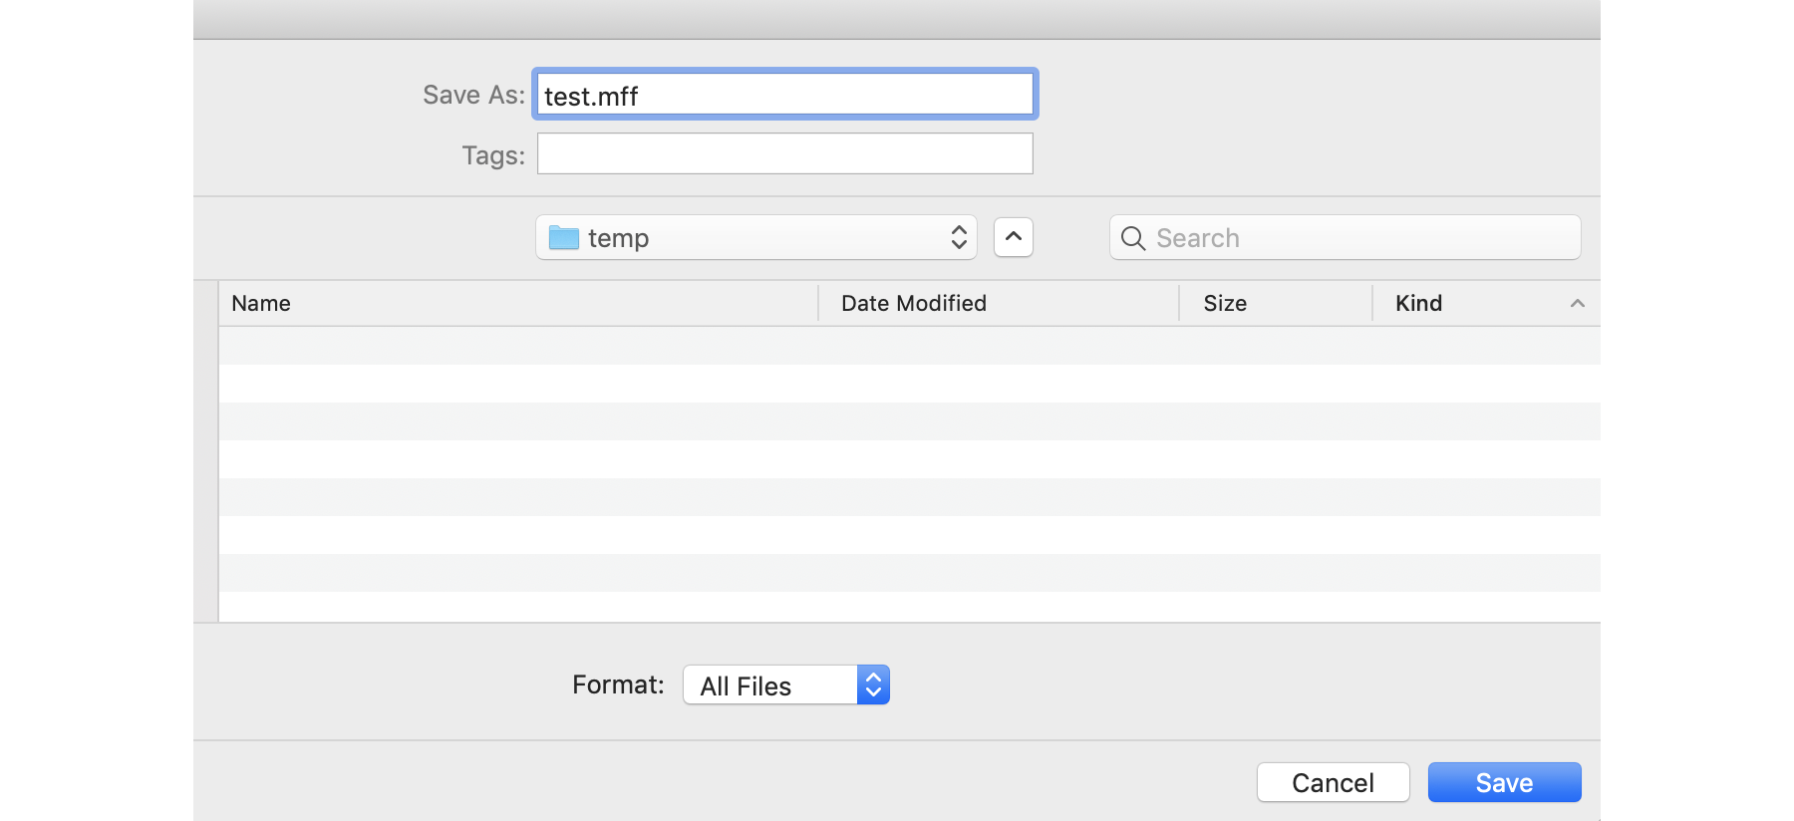Click the blue Format popup arrows

(873, 685)
